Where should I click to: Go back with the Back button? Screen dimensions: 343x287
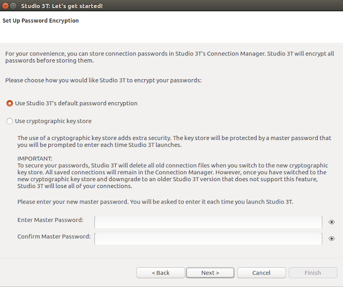pyautogui.click(x=160, y=273)
